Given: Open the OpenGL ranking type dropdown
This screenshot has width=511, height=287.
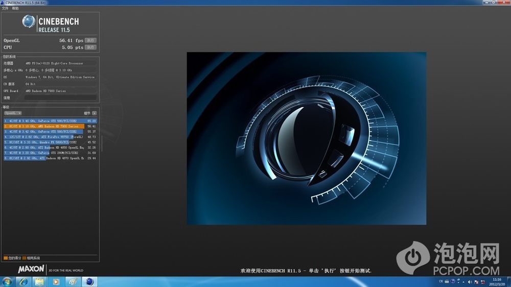Looking at the screenshot, I should (13, 113).
